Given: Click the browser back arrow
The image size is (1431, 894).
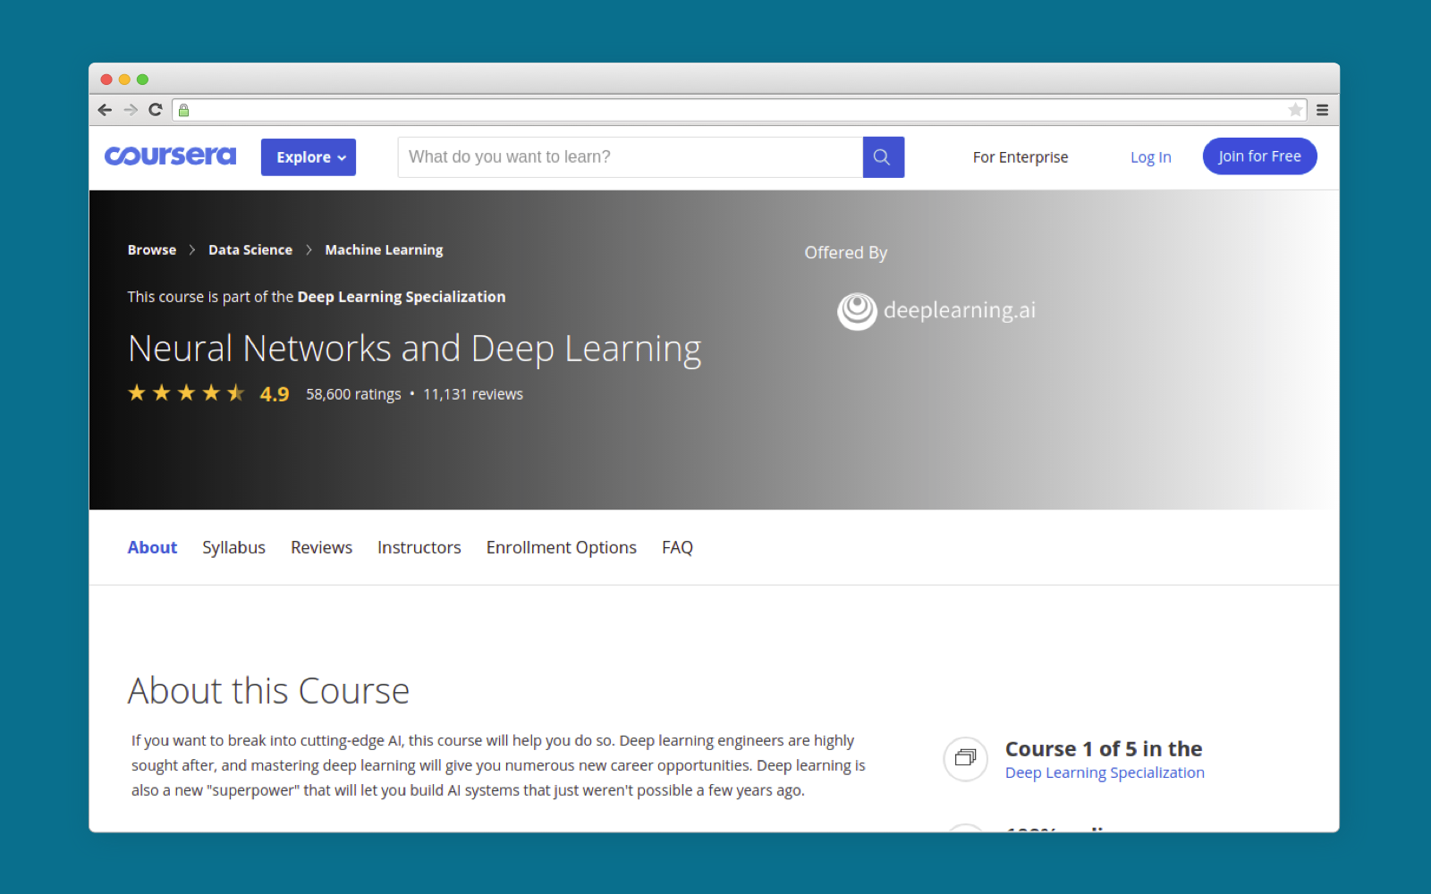Looking at the screenshot, I should coord(105,110).
